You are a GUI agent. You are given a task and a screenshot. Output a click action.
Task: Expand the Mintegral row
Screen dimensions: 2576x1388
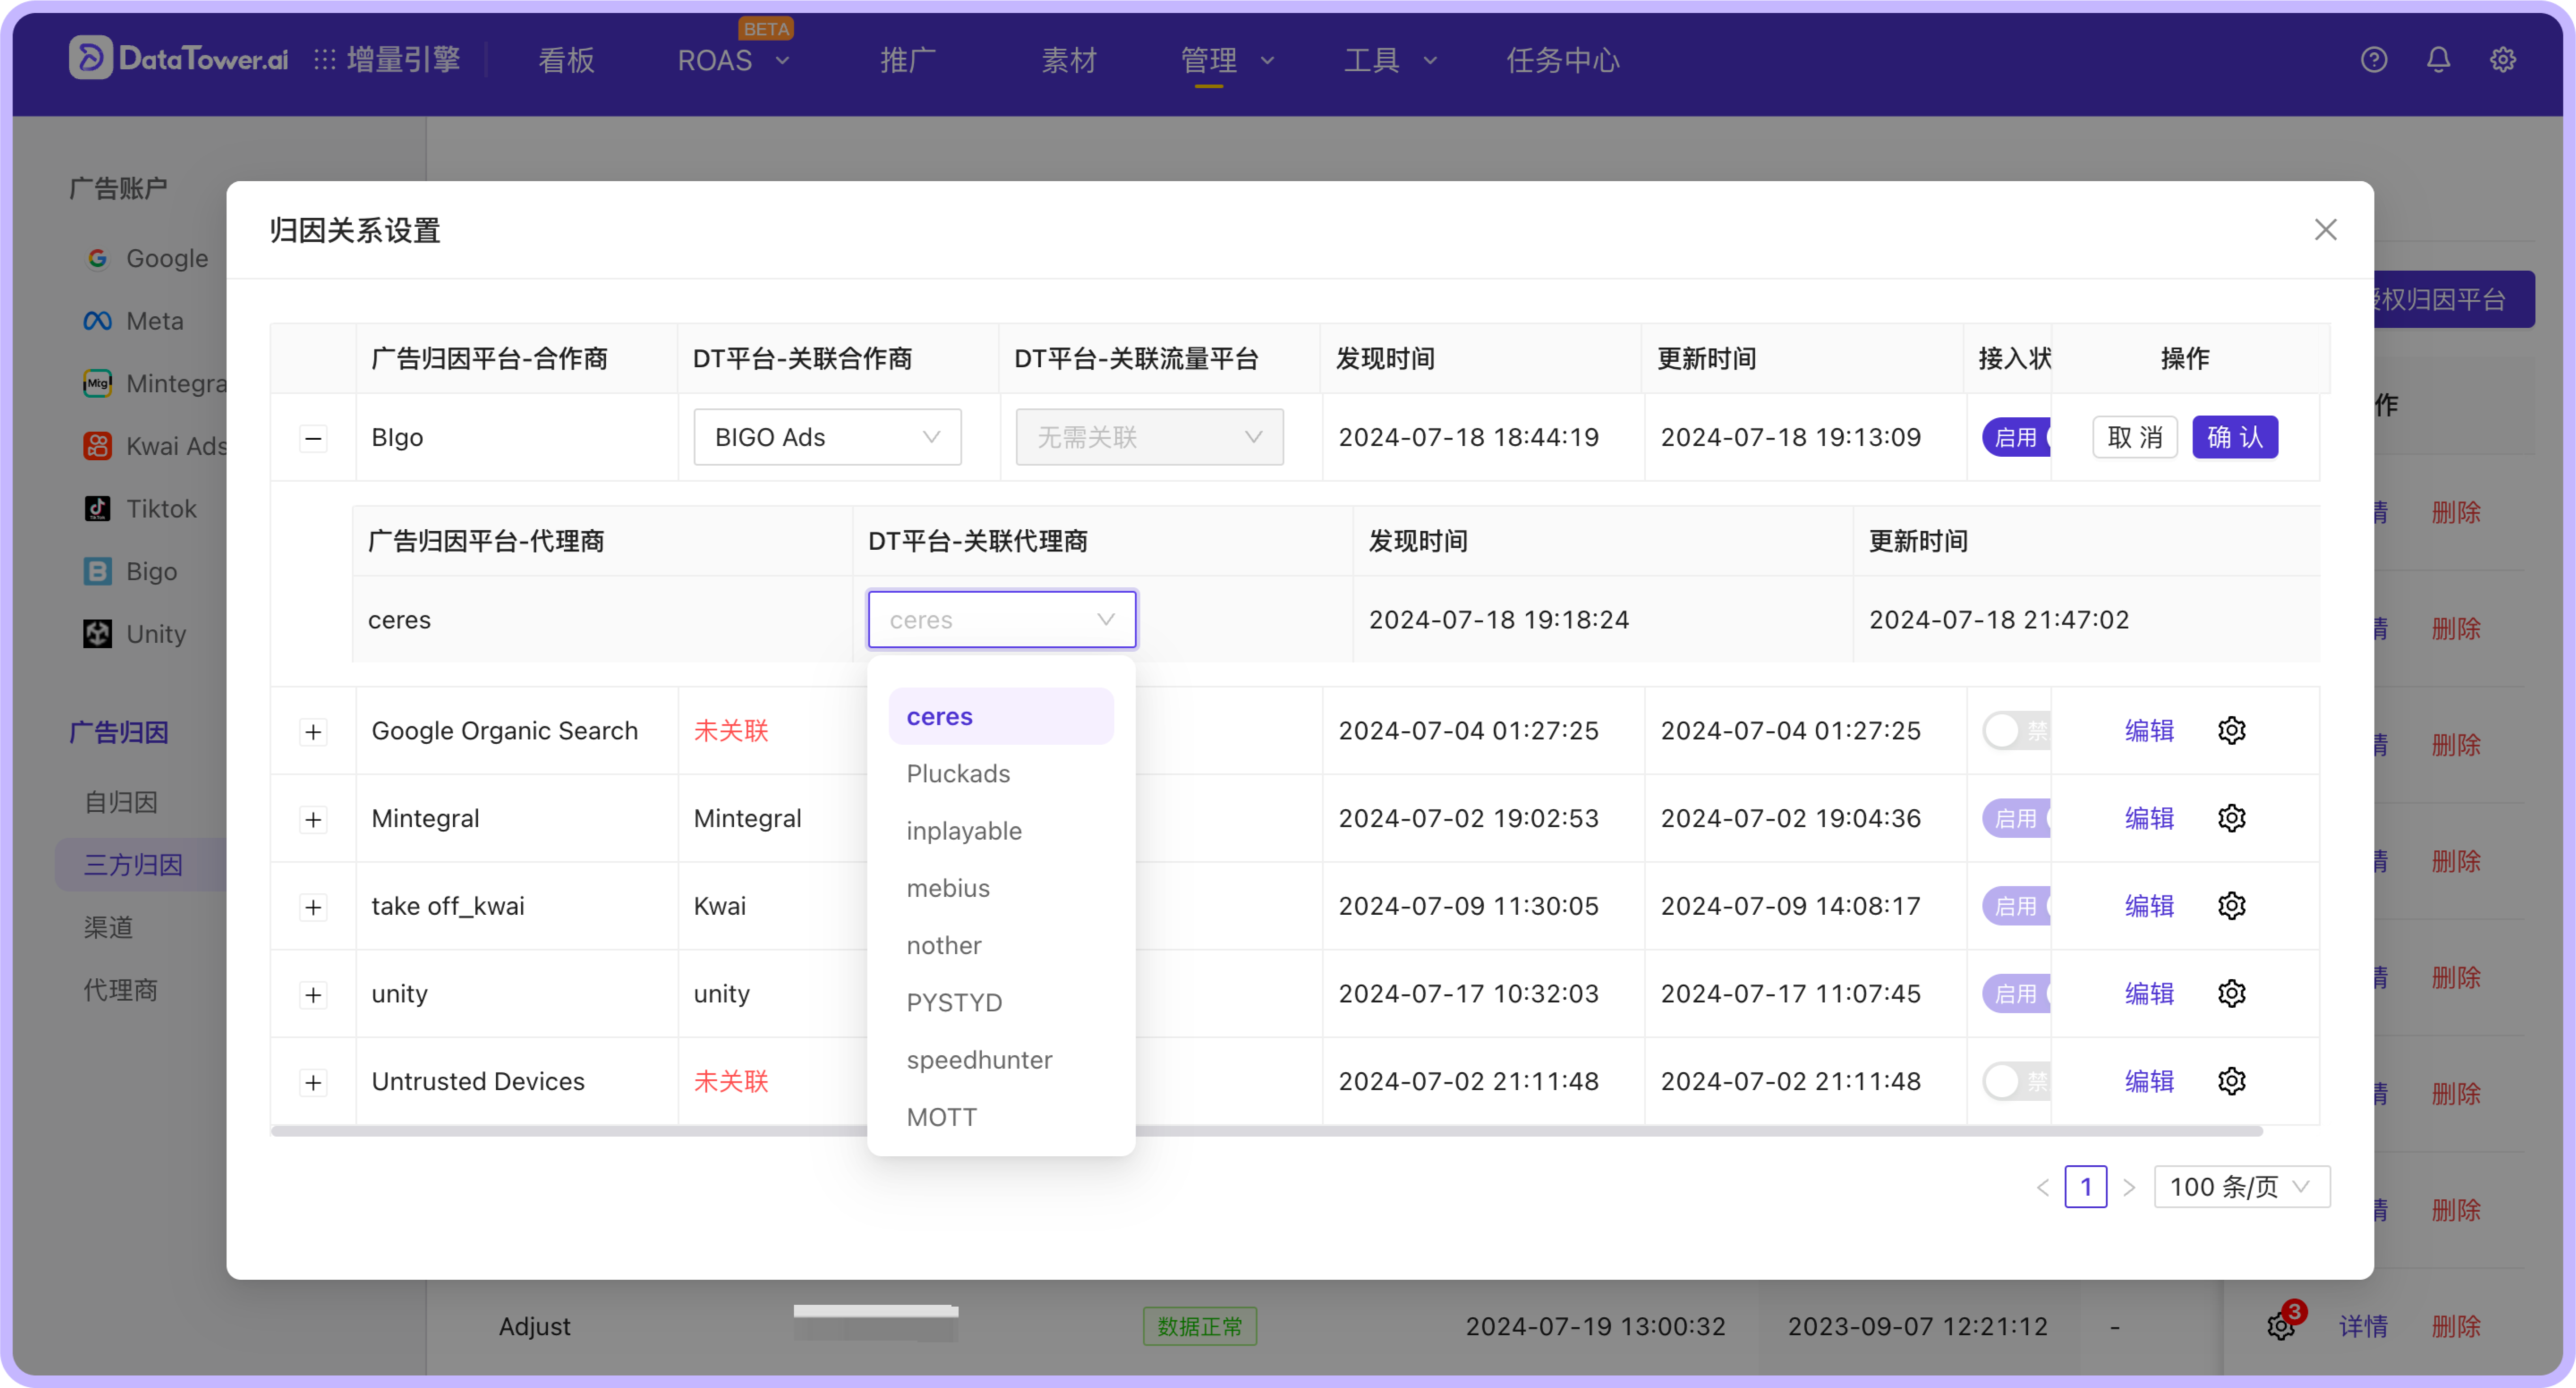click(x=313, y=820)
